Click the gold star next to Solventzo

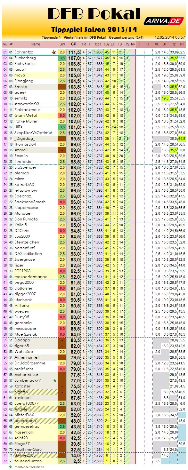[x=54, y=52]
